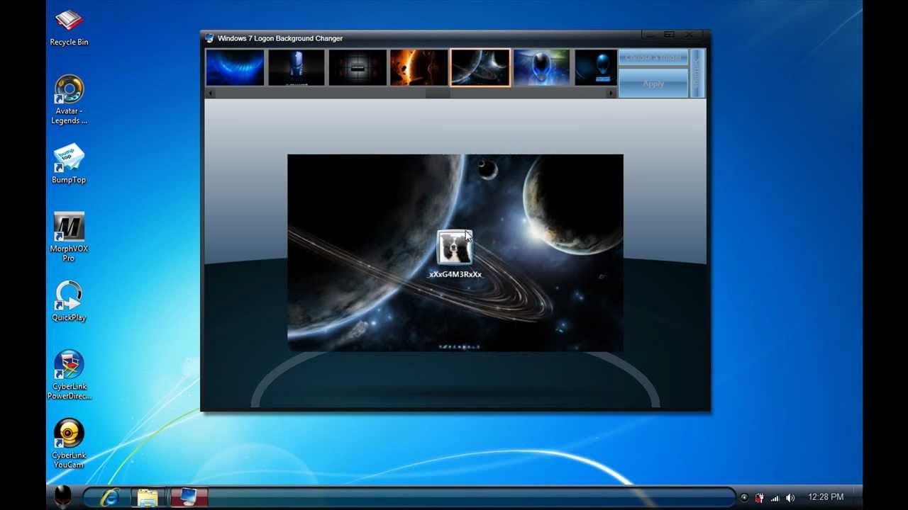Open the CyberLink YouCam desktop shortcut
The width and height of the screenshot is (908, 510).
(x=69, y=444)
